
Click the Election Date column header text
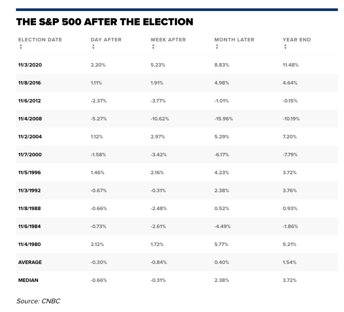[40, 40]
